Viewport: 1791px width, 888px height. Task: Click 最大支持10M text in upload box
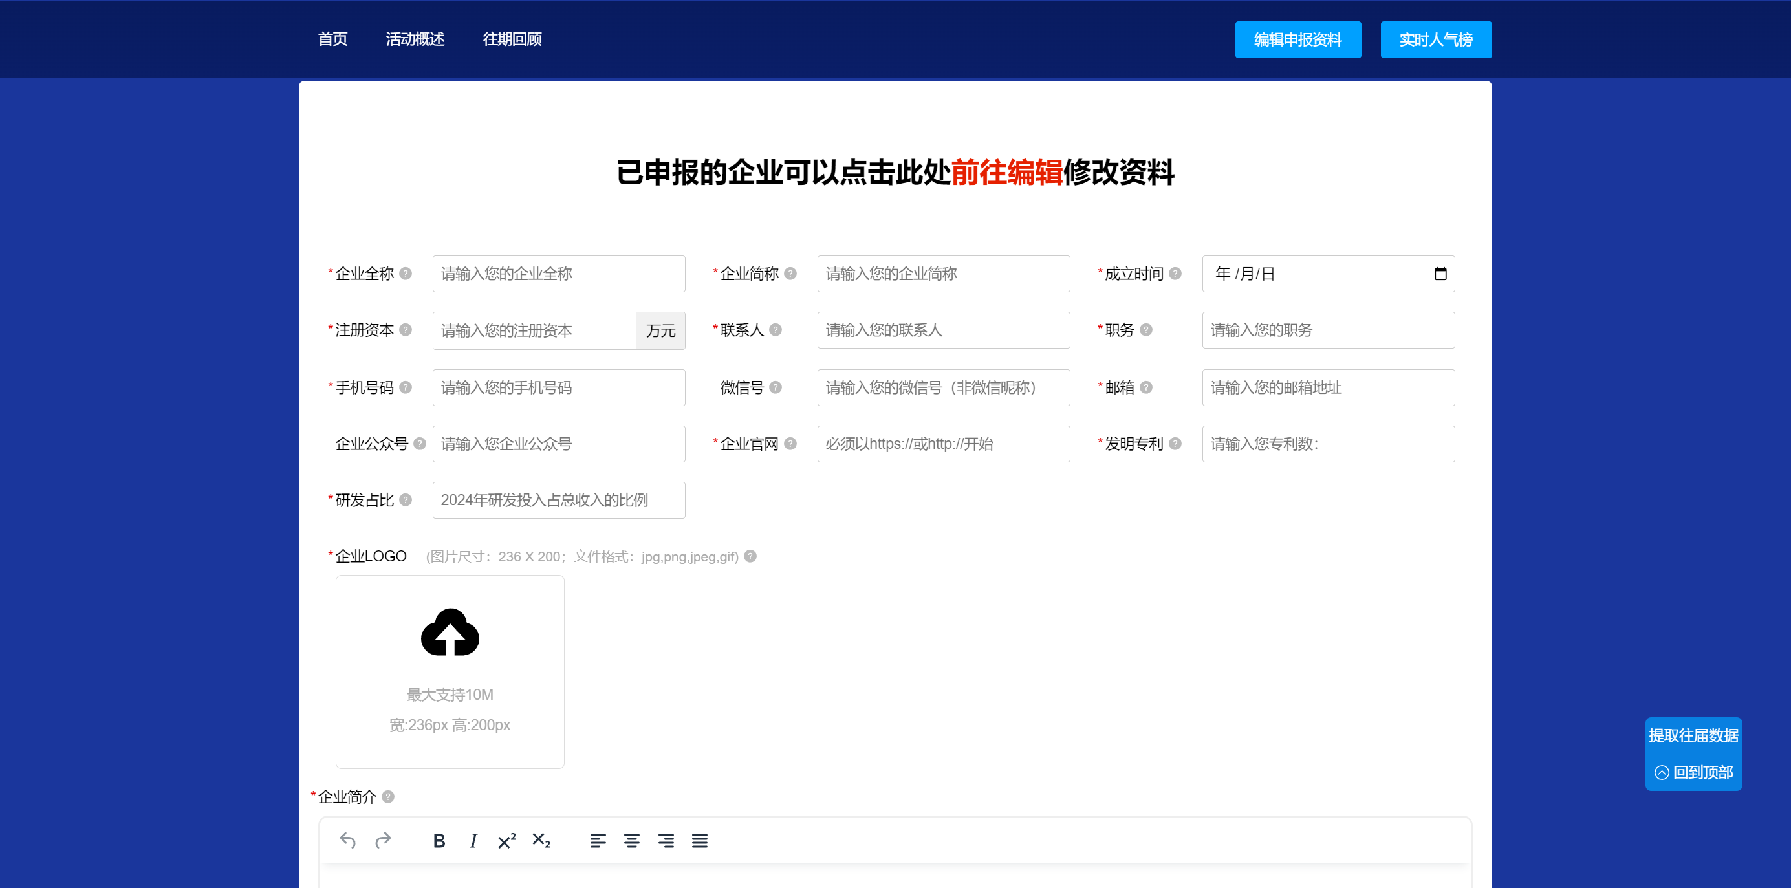coord(450,695)
